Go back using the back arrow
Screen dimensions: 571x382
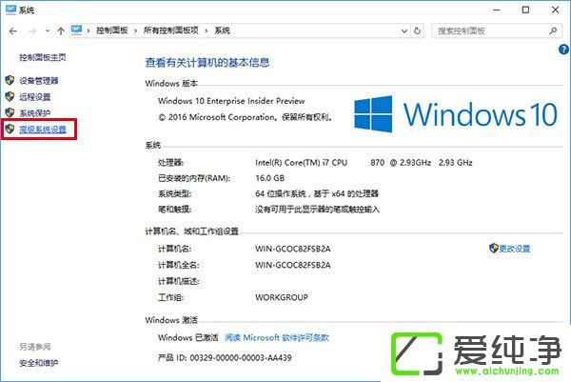point(13,31)
